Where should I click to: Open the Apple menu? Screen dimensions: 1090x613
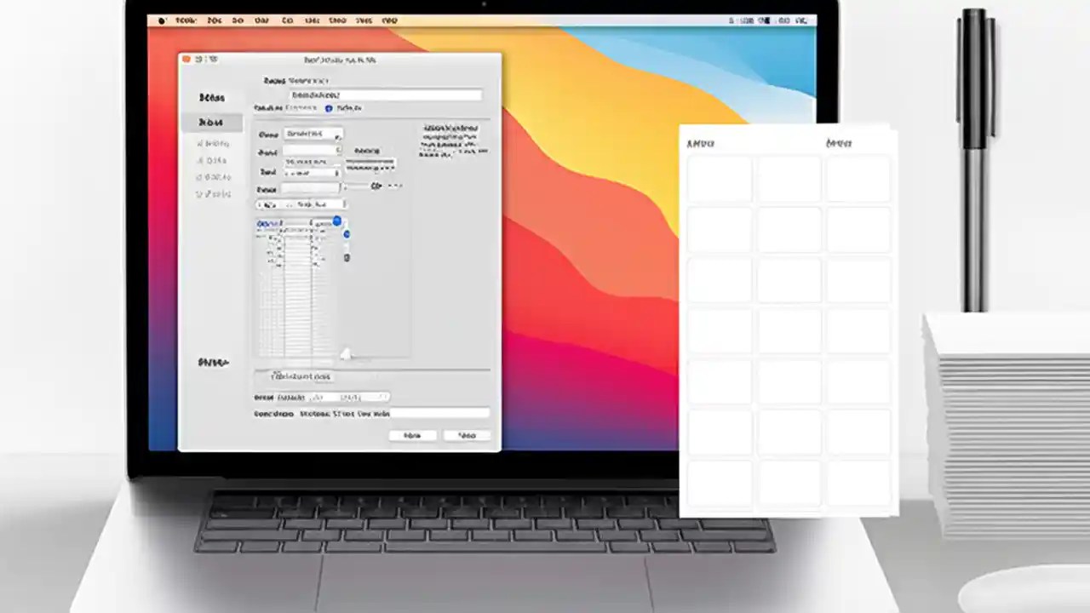pyautogui.click(x=162, y=20)
